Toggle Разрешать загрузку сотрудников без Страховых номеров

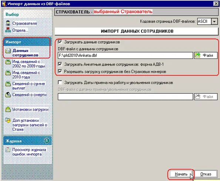(x=60, y=71)
